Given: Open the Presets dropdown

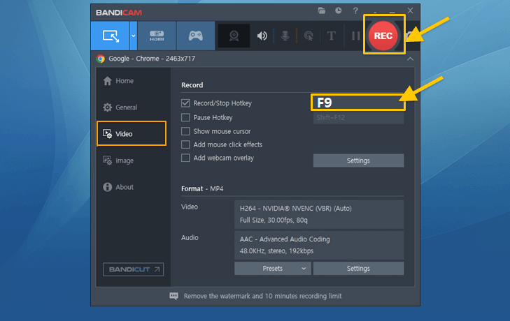Looking at the screenshot, I should click(x=273, y=269).
